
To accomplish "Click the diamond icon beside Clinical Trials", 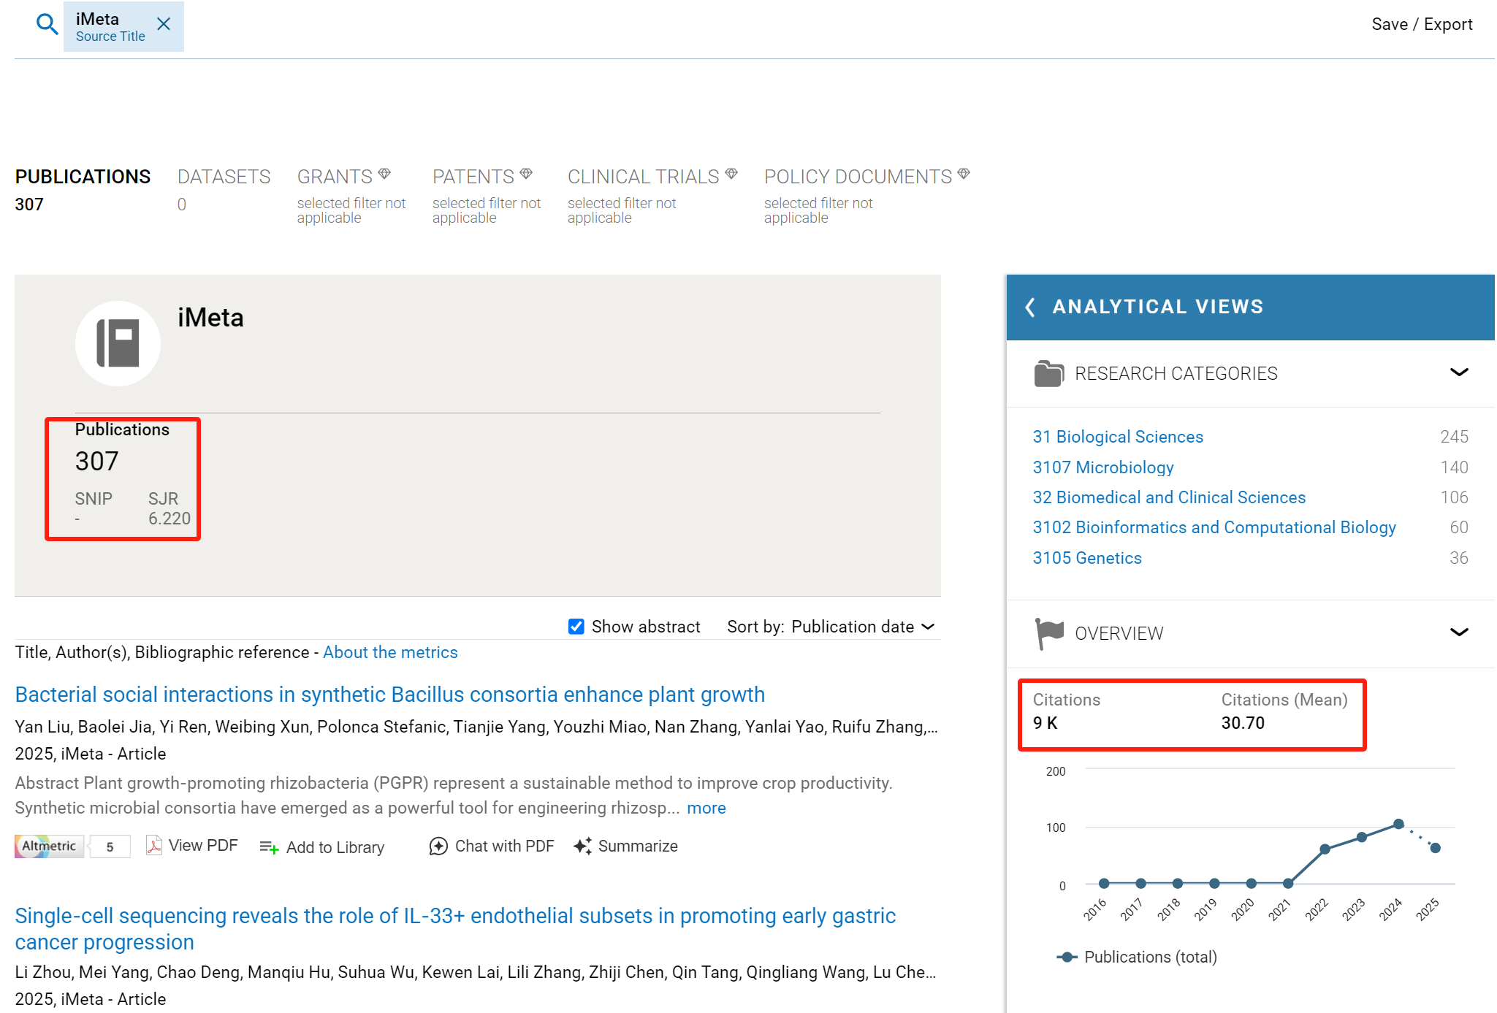I will click(731, 174).
